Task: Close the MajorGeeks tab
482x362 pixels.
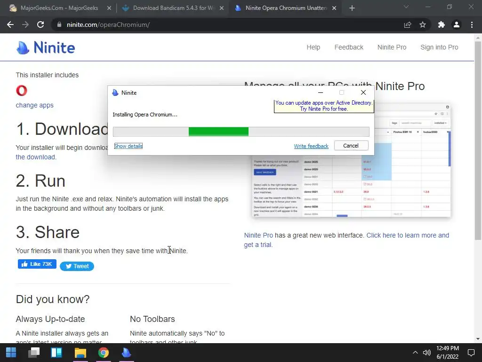Action: click(x=109, y=8)
